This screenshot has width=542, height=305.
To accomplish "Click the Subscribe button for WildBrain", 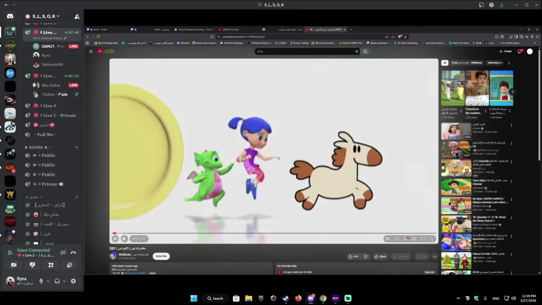I will (161, 256).
